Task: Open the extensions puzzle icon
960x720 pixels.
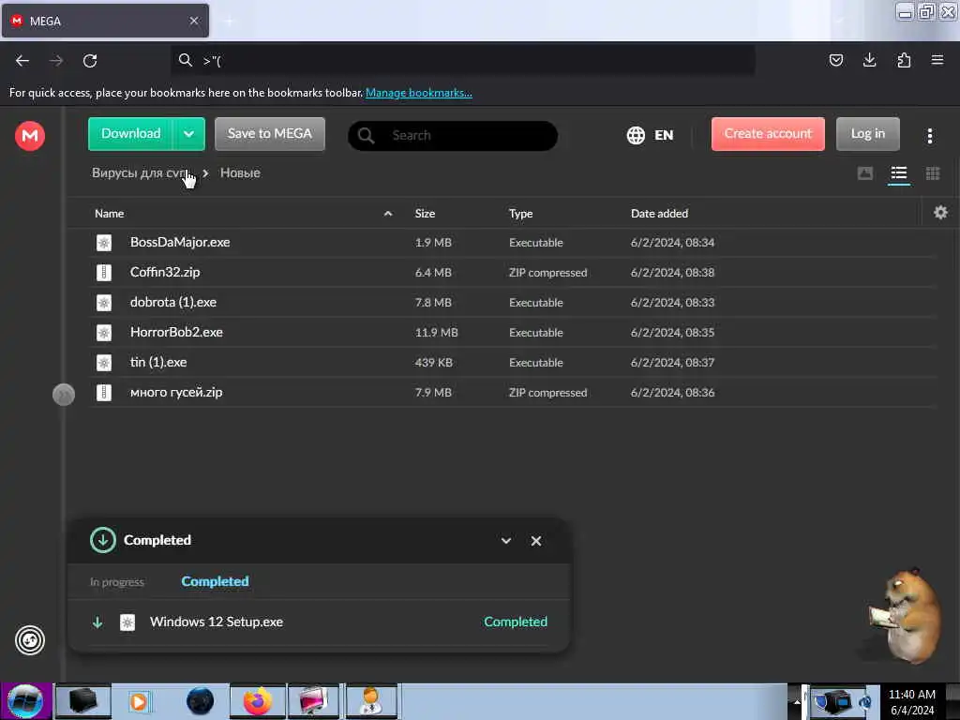Action: click(x=904, y=60)
